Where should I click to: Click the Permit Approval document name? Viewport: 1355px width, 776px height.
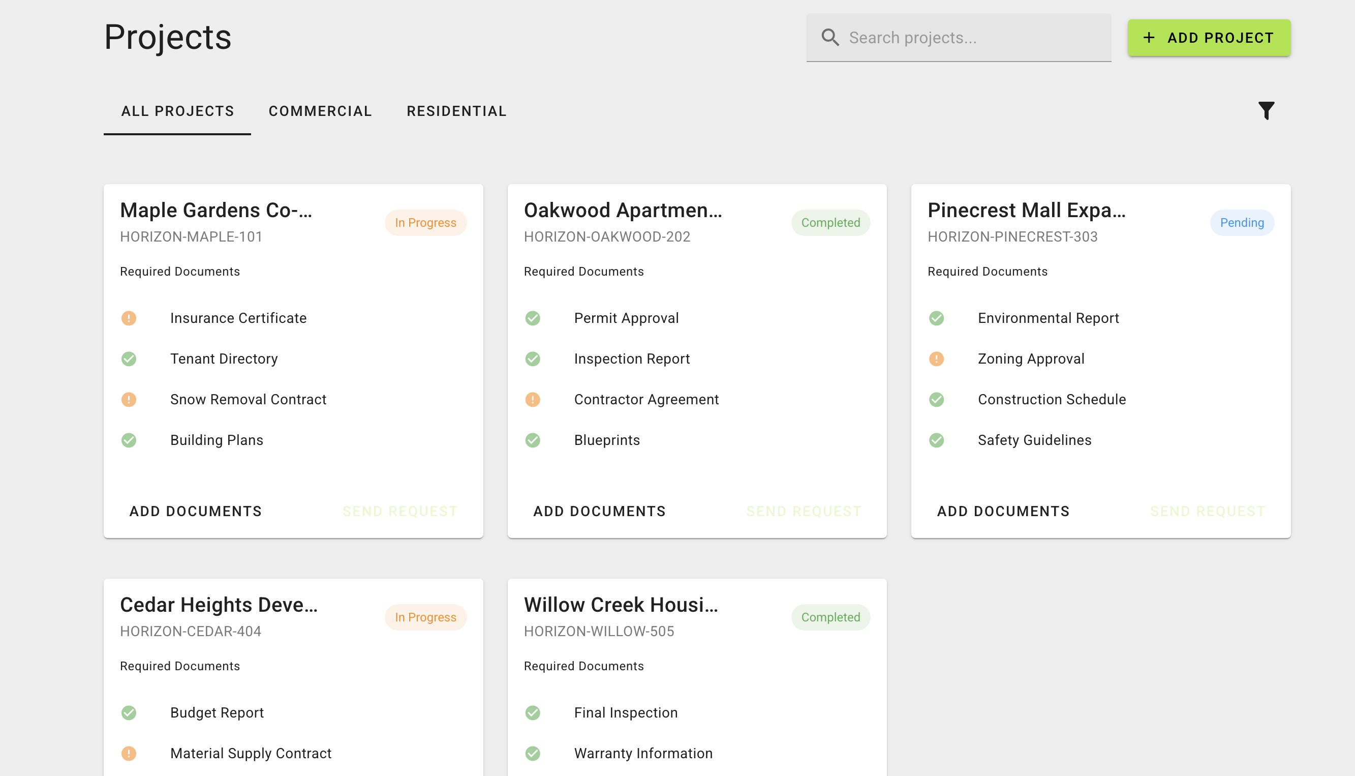(x=626, y=318)
